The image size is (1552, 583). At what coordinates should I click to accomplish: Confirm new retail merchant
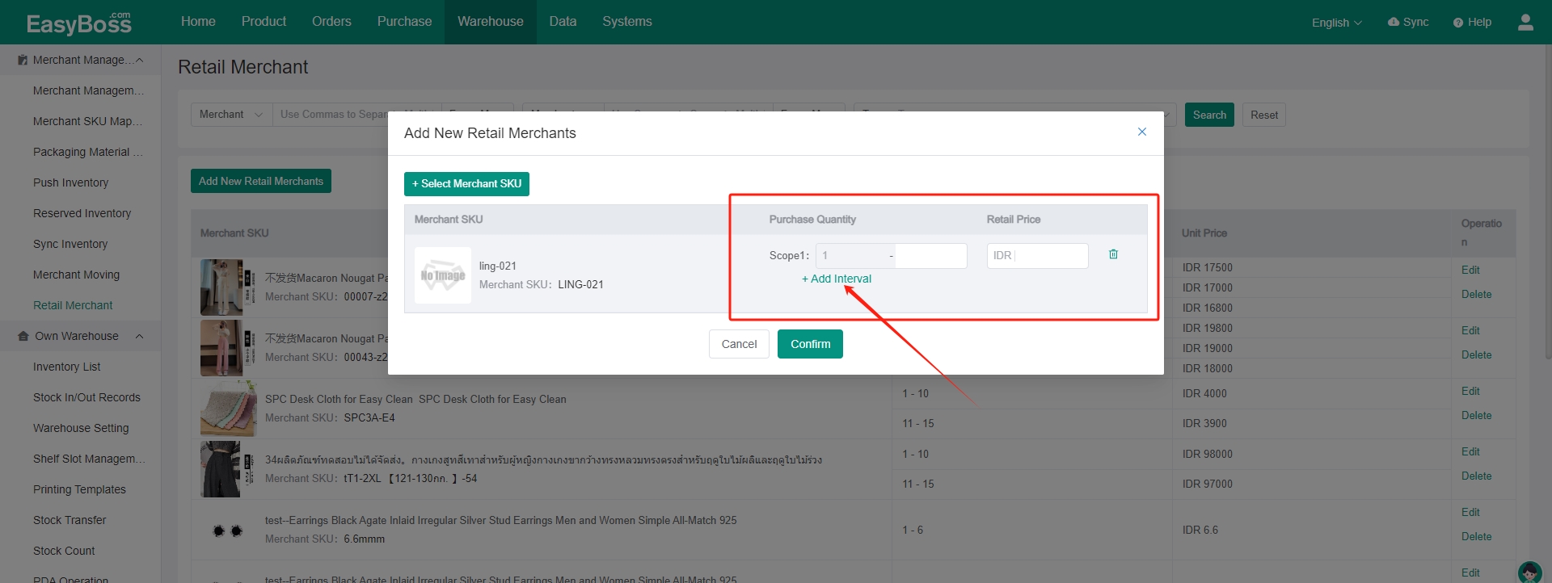pos(810,344)
